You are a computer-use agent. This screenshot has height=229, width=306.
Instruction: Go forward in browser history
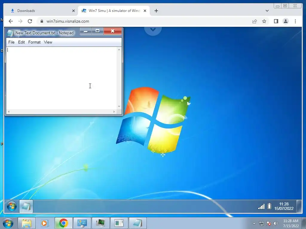click(x=20, y=21)
